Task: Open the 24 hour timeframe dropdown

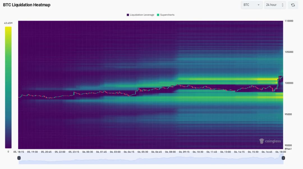Action: (275, 5)
